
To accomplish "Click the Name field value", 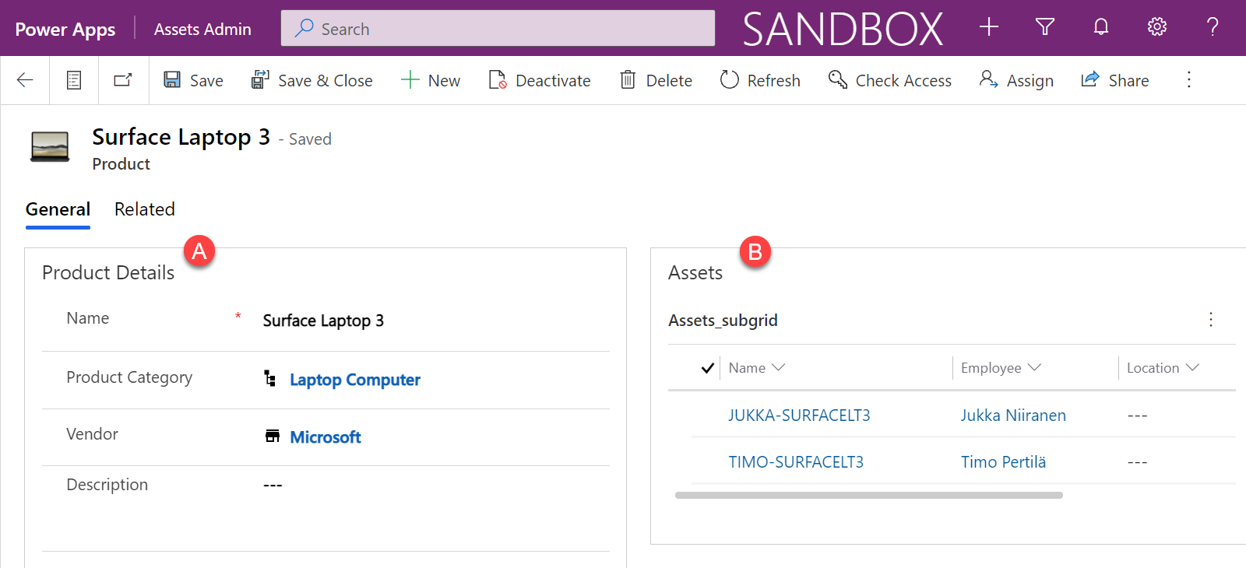I will click(323, 321).
